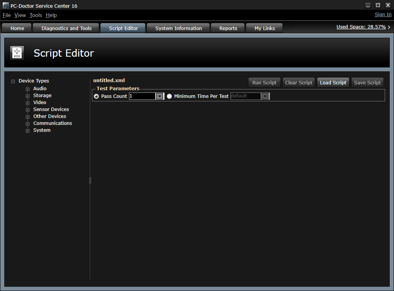The width and height of the screenshot is (394, 291).
Task: Click the Load Script button
Action: click(x=333, y=83)
